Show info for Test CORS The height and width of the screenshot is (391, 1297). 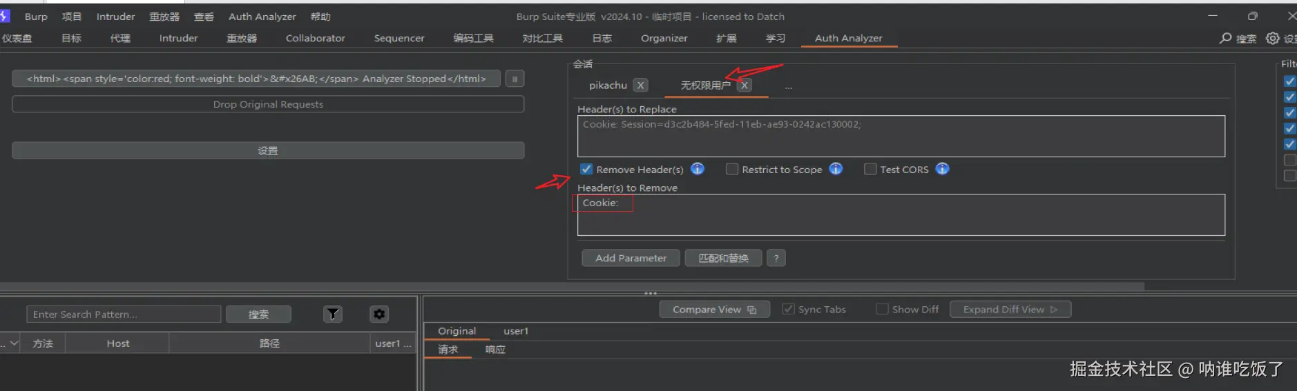tap(942, 169)
